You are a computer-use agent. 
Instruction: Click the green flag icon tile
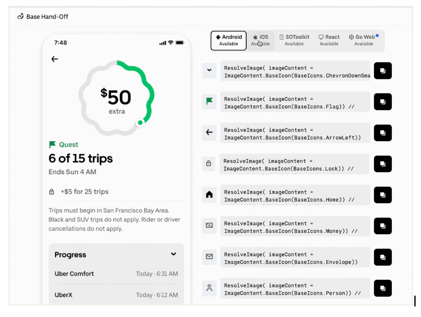[209, 102]
